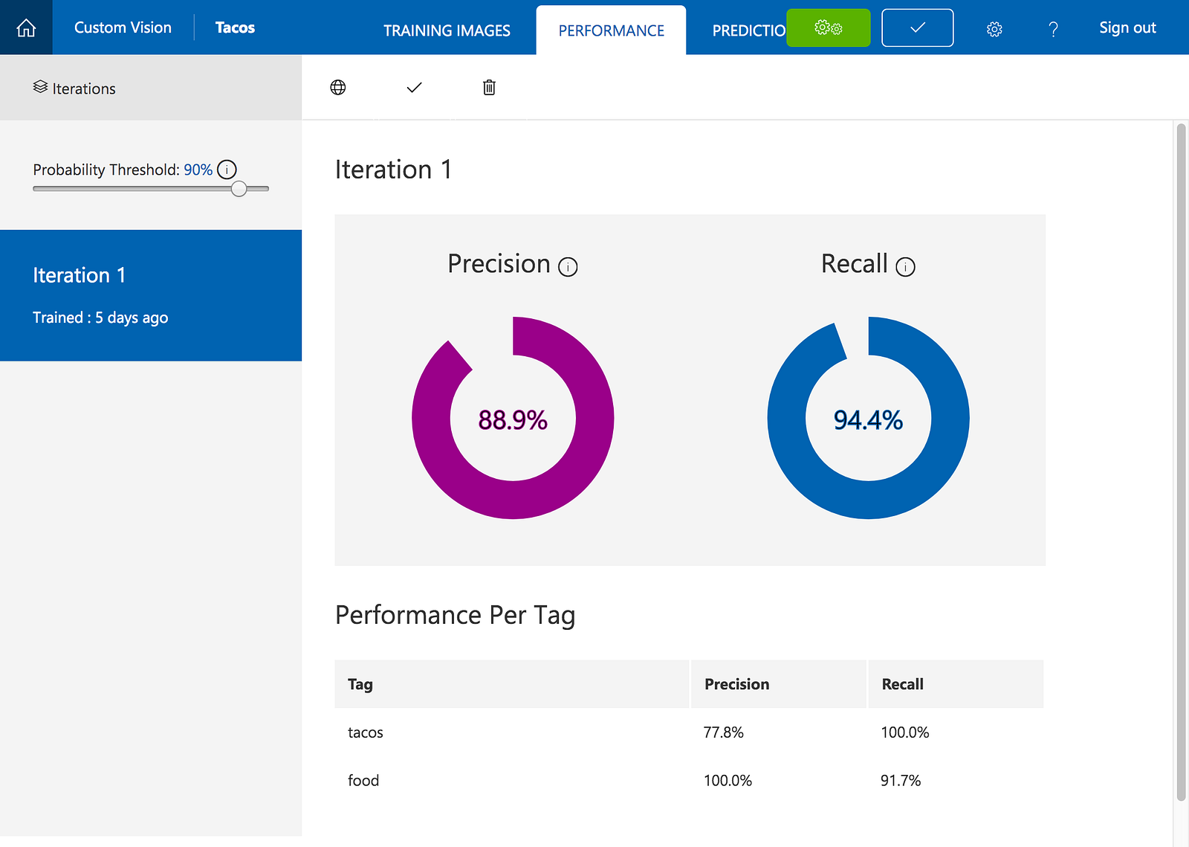The width and height of the screenshot is (1189, 847).
Task: Show info icon next to Recall
Action: pyautogui.click(x=905, y=267)
